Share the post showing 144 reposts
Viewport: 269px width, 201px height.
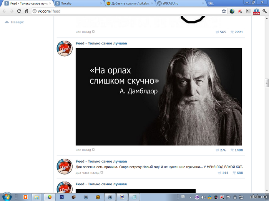click(x=223, y=173)
